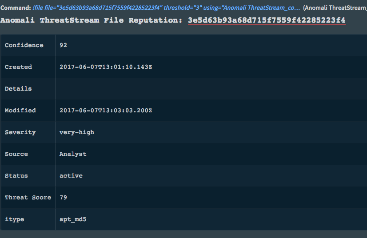
Task: Click the Threat Score value 79
Action: click(64, 198)
